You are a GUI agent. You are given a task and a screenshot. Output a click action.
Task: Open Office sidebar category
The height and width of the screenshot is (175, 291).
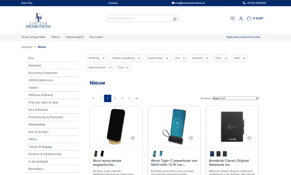pyautogui.click(x=52, y=139)
